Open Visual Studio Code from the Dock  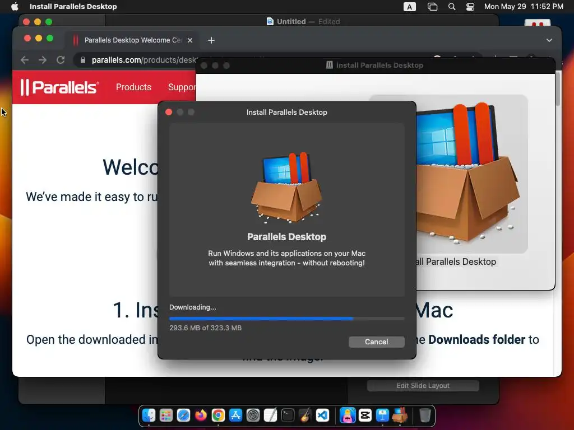pos(322,415)
